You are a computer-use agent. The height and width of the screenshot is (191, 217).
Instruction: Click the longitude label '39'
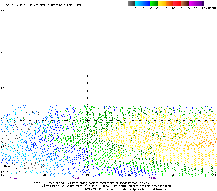coord(130,175)
